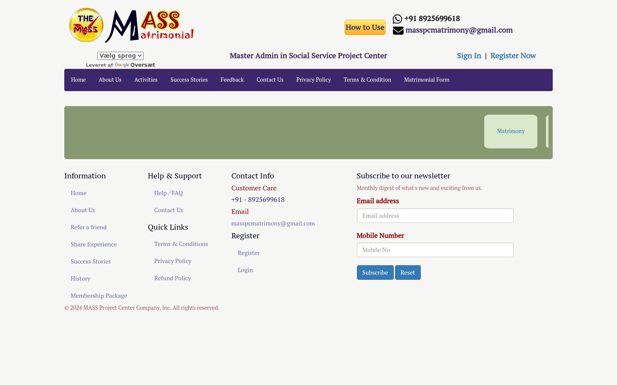Open Terms & Conditions under Quick Links
617x385 pixels.
(181, 244)
